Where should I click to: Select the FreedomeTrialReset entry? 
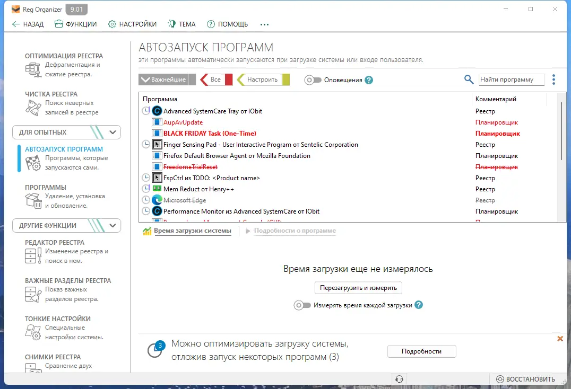[x=190, y=167]
